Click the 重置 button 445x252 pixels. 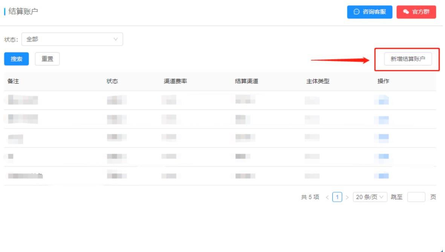(x=47, y=59)
